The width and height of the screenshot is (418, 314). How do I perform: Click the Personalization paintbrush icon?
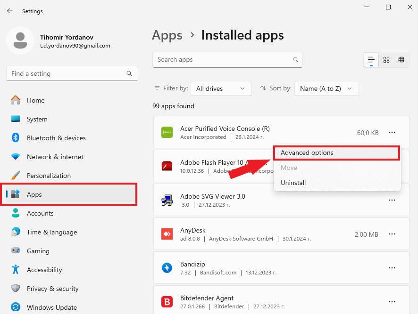(16, 176)
